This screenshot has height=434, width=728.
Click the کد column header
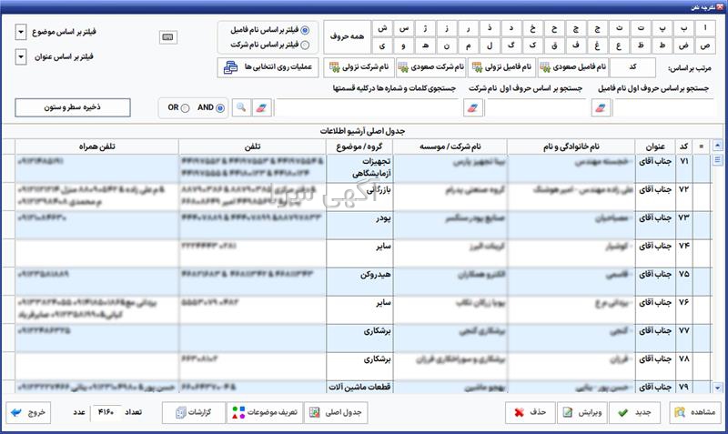point(684,146)
